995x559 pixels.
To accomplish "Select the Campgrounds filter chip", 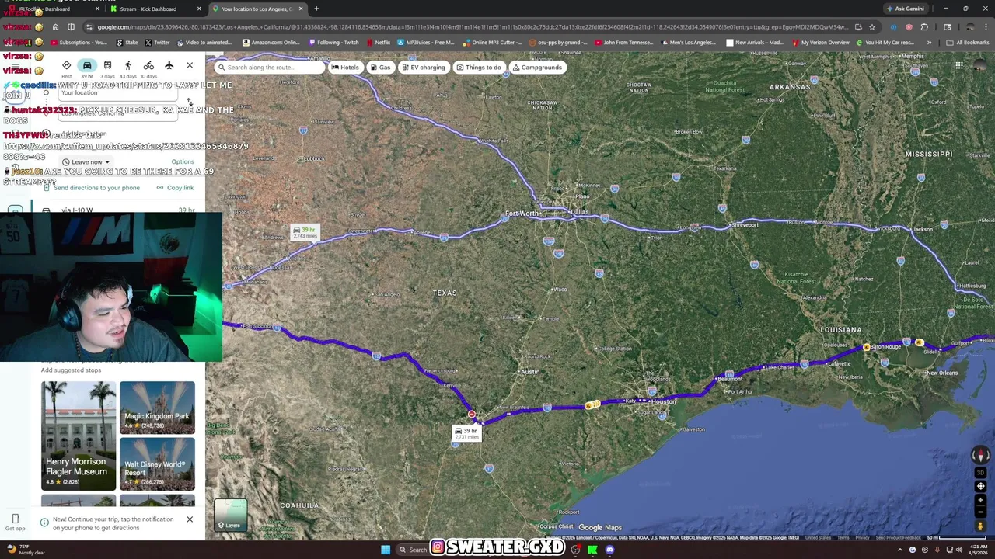I will tap(537, 68).
